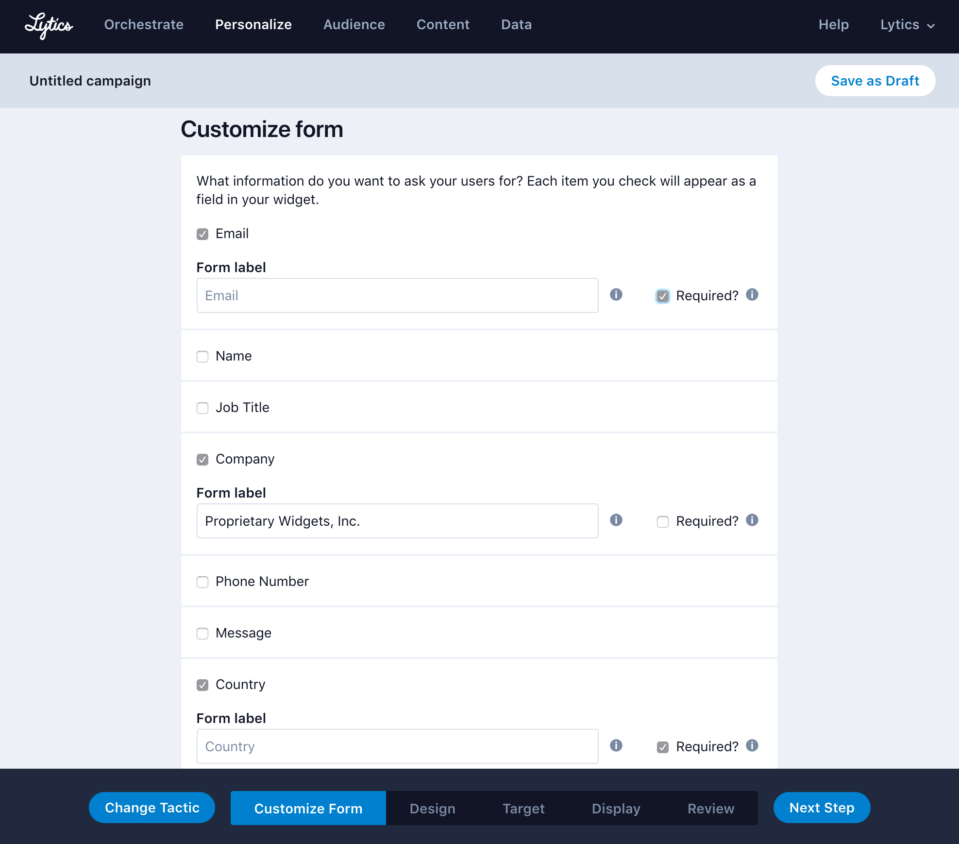The image size is (959, 844).
Task: Enable the Name field checkbox
Action: click(x=202, y=357)
